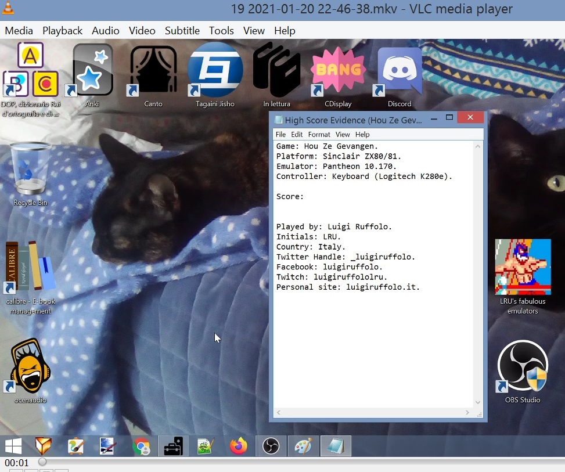Click the VLC cone icon in title bar
Viewport: 565px width, 472px height.
(x=8, y=8)
